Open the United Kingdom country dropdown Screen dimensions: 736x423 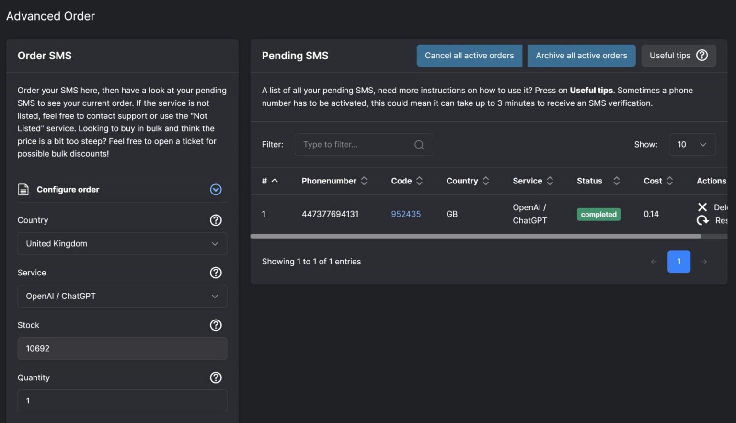(122, 244)
